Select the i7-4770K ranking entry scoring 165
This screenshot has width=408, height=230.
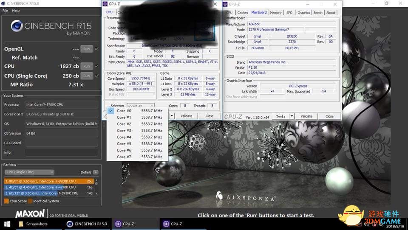[x=49, y=187]
